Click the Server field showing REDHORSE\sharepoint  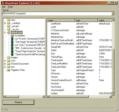(57, 14)
